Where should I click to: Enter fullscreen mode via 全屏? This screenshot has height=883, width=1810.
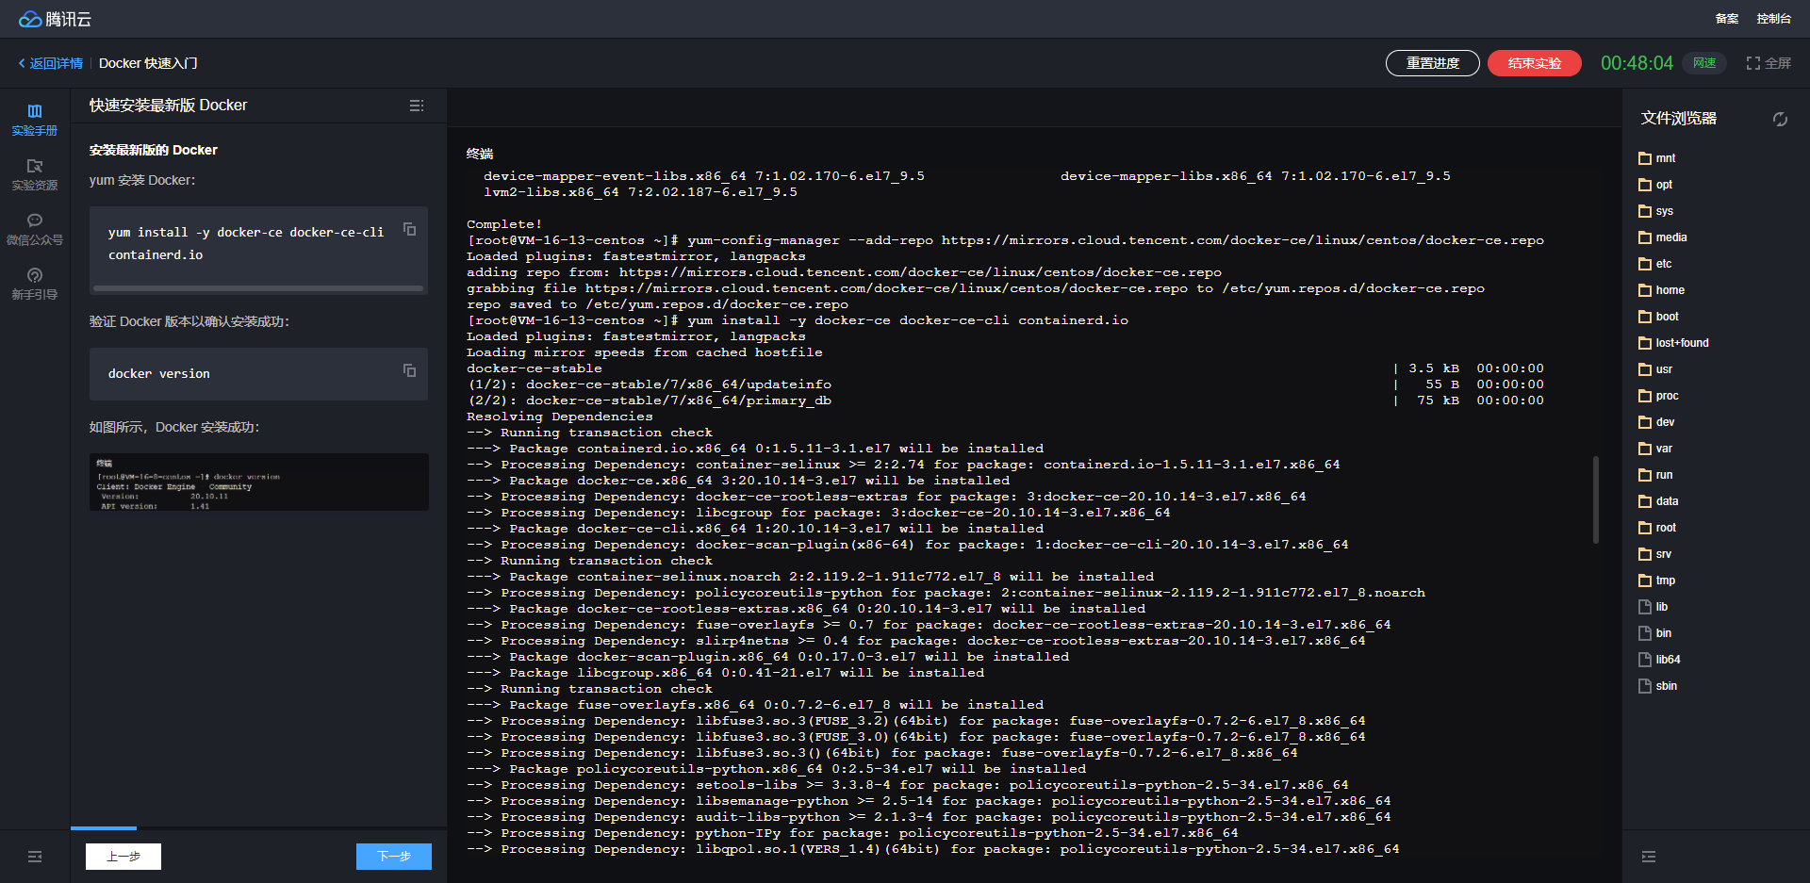1769,63
